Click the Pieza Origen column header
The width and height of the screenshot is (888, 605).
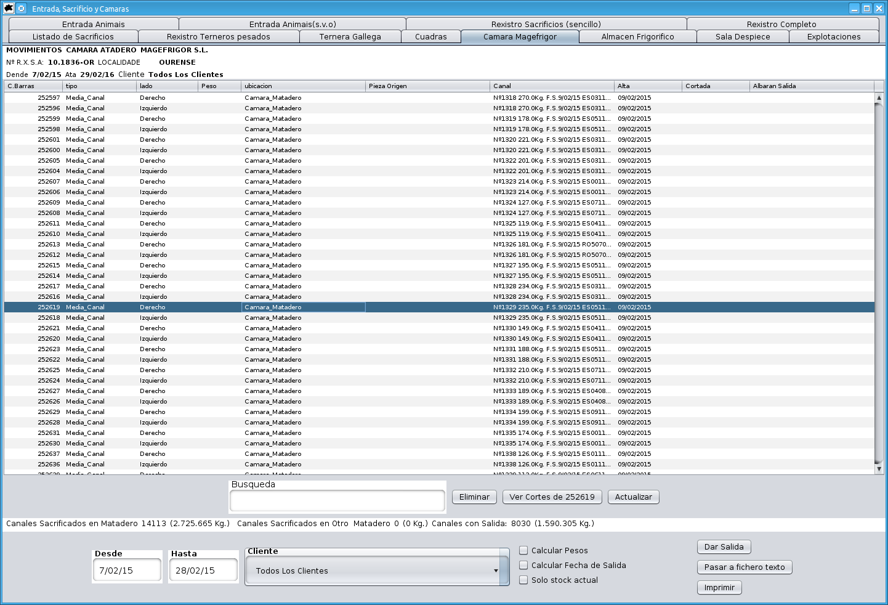[428, 86]
